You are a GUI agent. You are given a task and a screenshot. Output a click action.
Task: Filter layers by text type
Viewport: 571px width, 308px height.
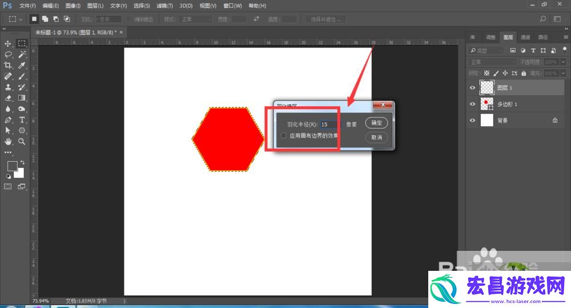[x=533, y=50]
